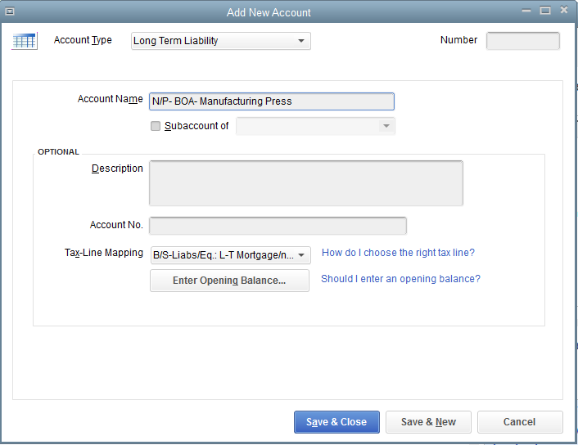
Task: Close the Add New Account window
Action: pos(564,10)
